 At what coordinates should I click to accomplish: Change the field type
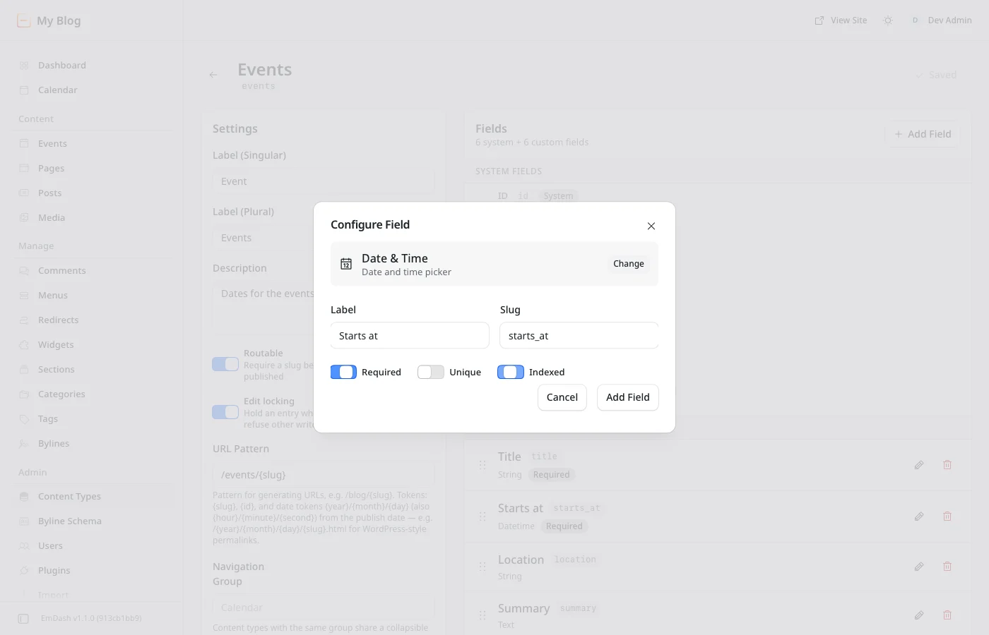[629, 264]
